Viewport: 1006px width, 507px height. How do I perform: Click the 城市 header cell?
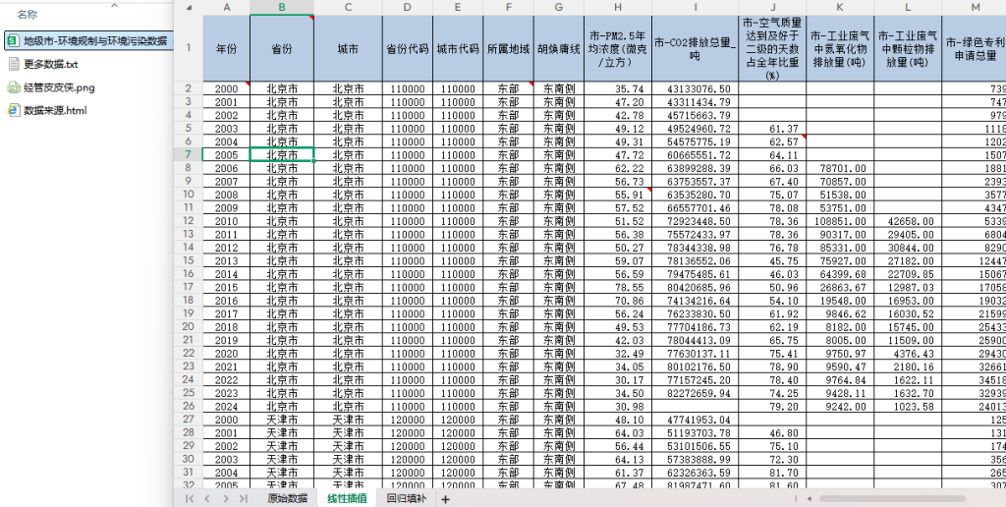(348, 48)
